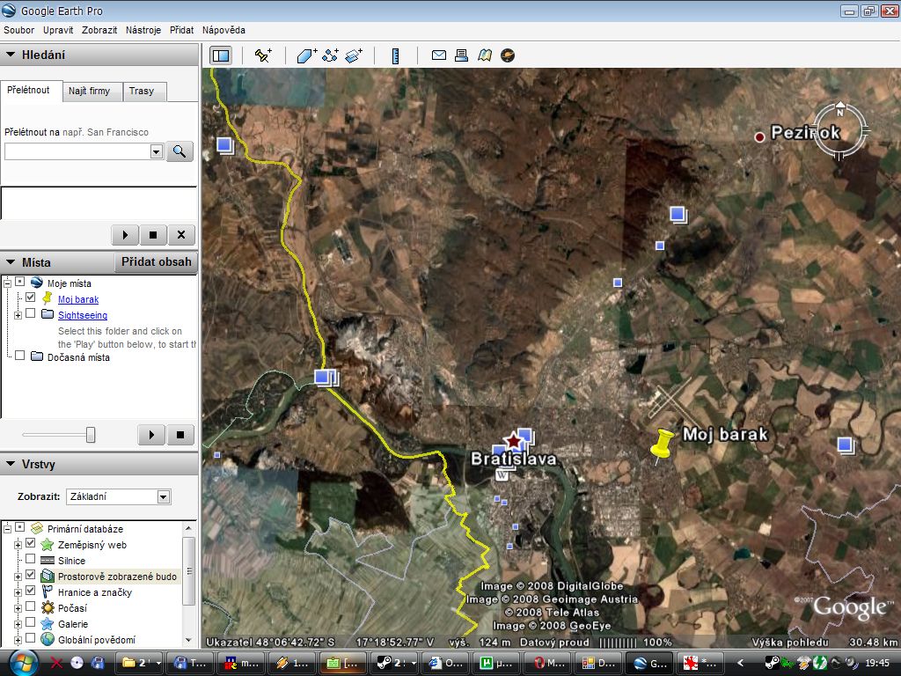
Task: Print the current view
Action: pyautogui.click(x=461, y=55)
